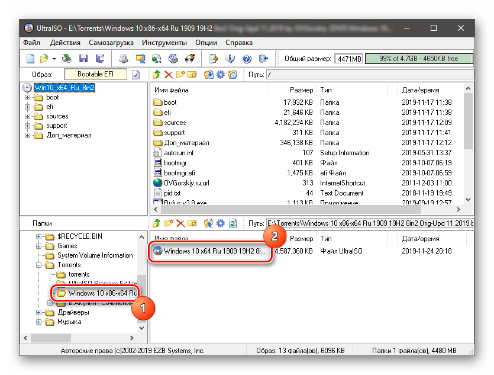Open the Самозагрузка menu
The height and width of the screenshot is (375, 494).
coord(111,43)
